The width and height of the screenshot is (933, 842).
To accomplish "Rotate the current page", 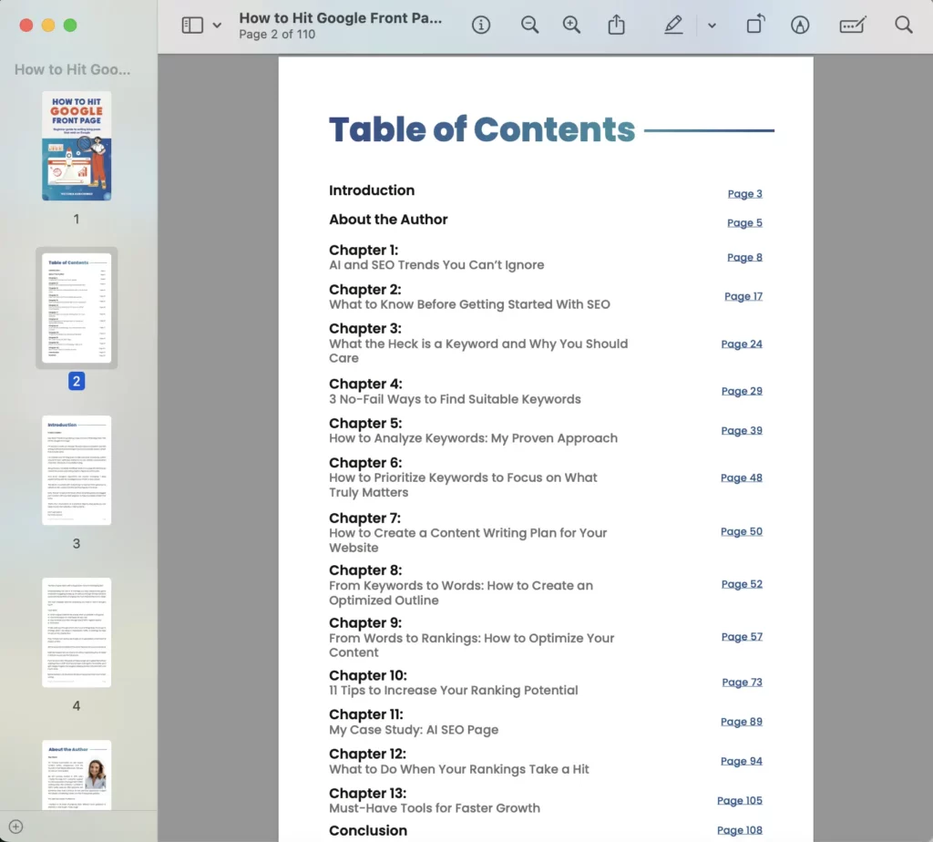I will [x=754, y=25].
